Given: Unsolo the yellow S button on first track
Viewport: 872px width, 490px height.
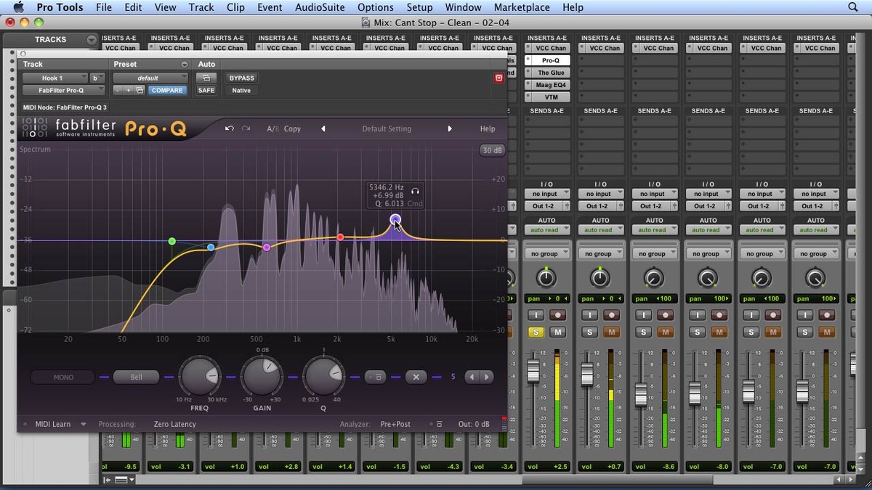Looking at the screenshot, I should pos(536,332).
